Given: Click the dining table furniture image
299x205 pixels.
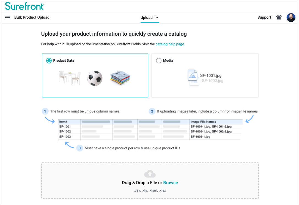Looking at the screenshot, I should tap(70, 78).
